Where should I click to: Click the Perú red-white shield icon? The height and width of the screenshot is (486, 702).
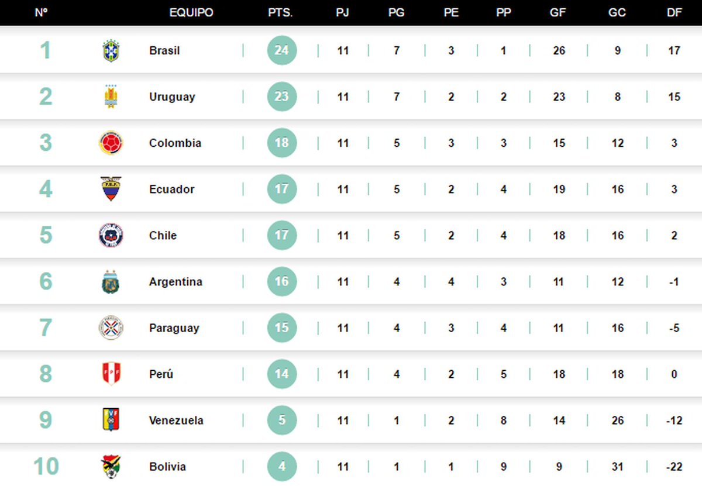(x=111, y=374)
